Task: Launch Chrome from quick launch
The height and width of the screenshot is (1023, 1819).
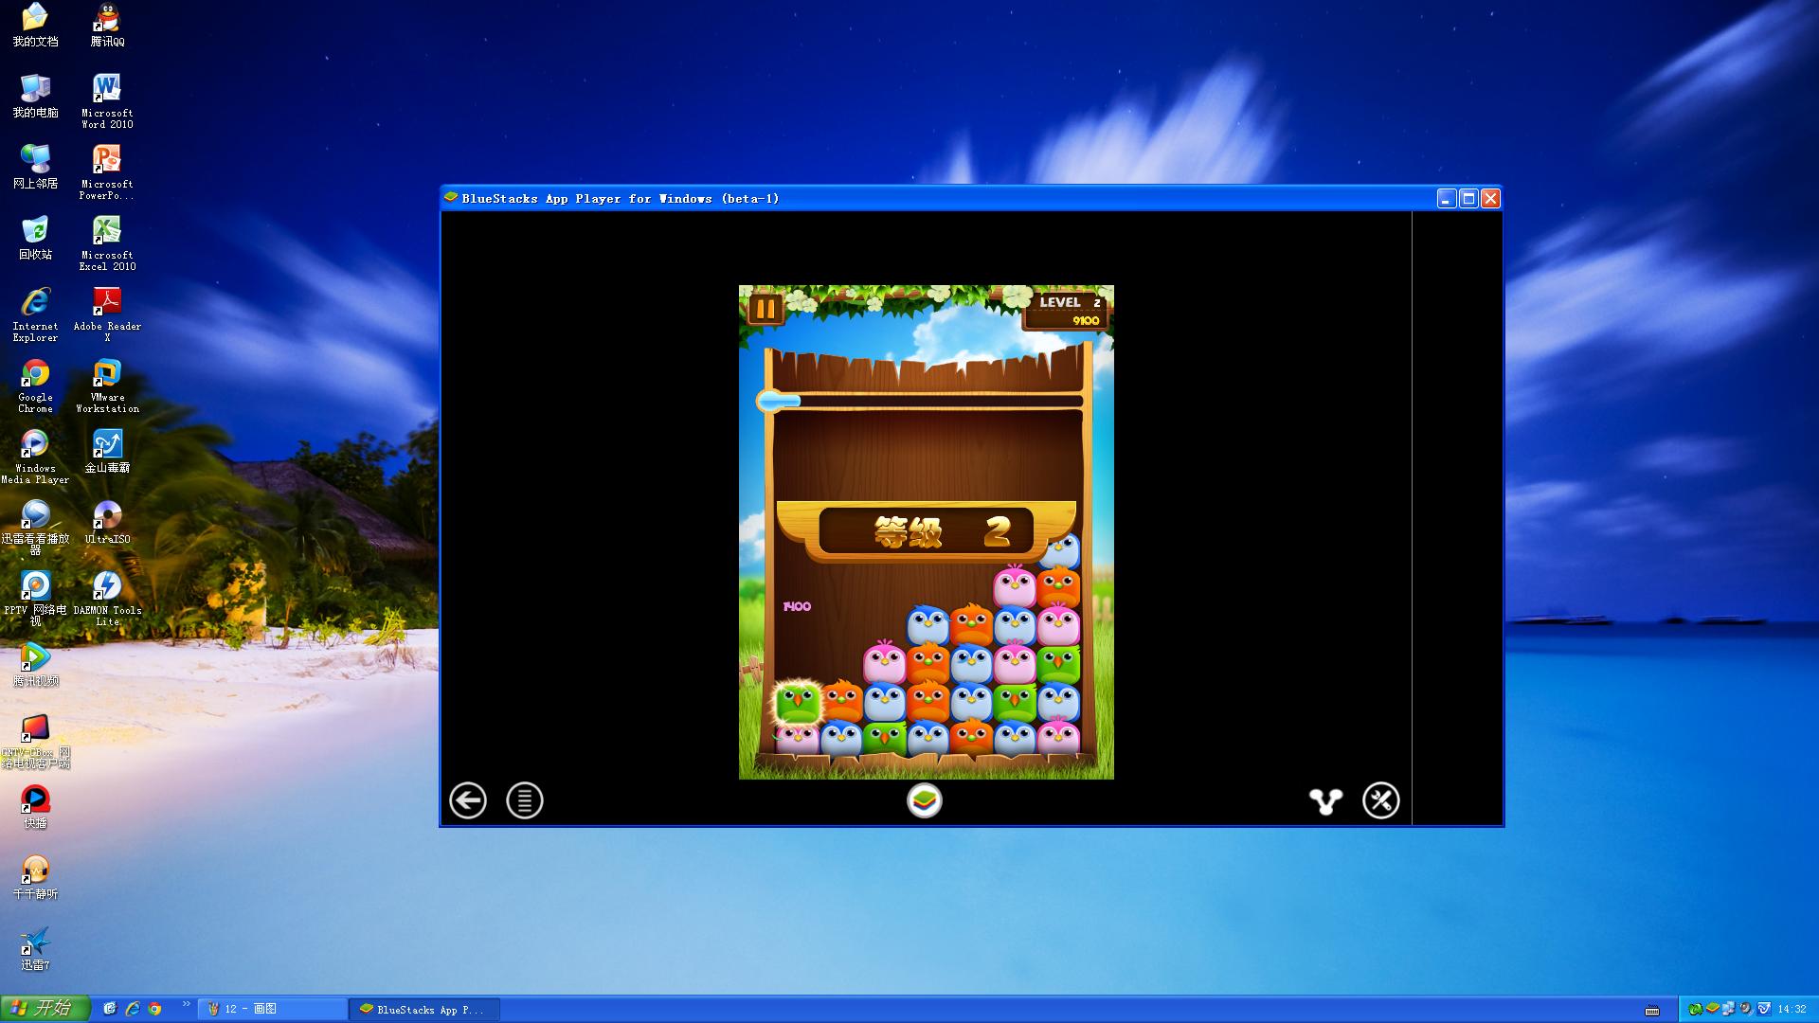Action: coord(154,1009)
